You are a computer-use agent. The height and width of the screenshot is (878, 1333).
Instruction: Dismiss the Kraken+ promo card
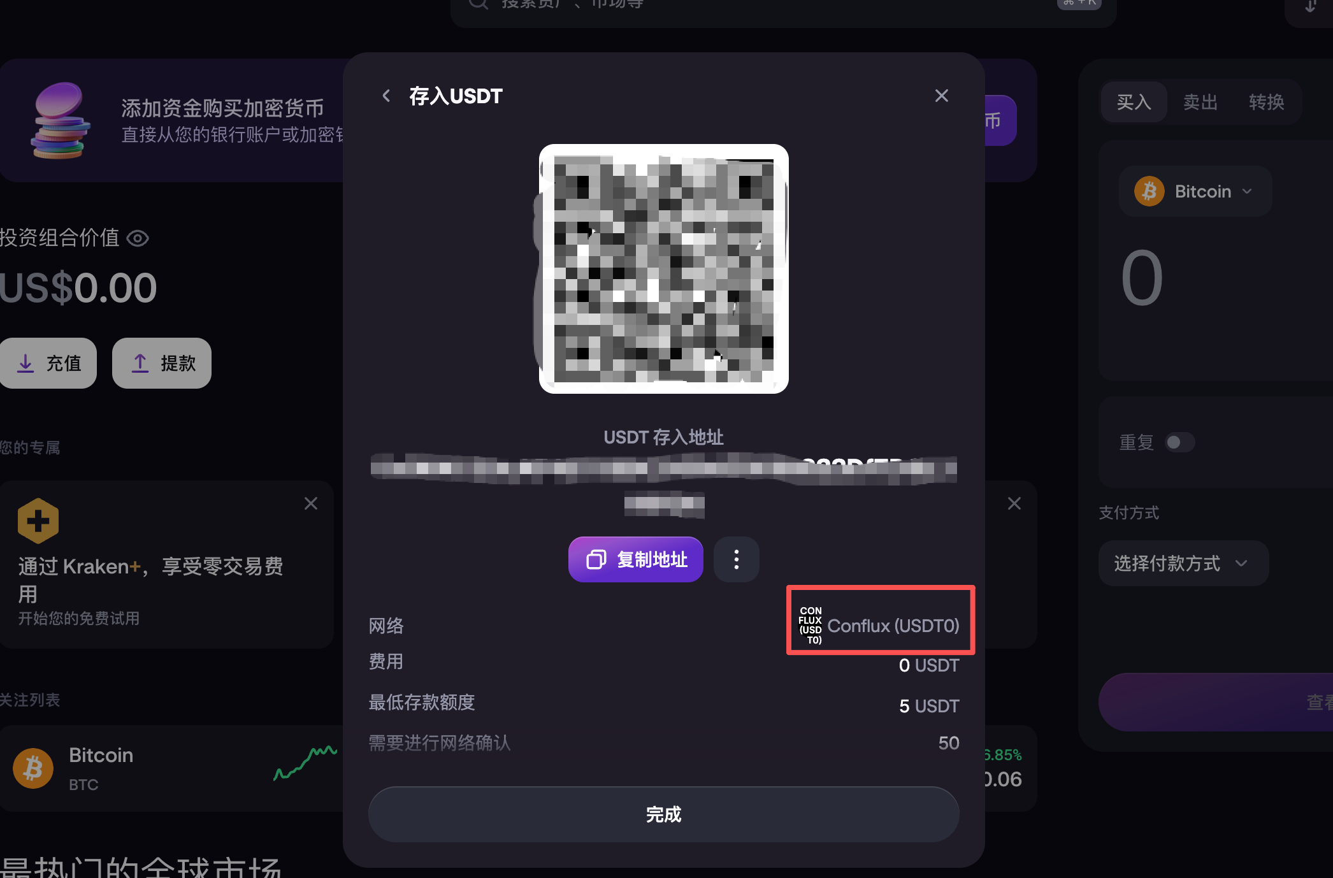pyautogui.click(x=311, y=503)
